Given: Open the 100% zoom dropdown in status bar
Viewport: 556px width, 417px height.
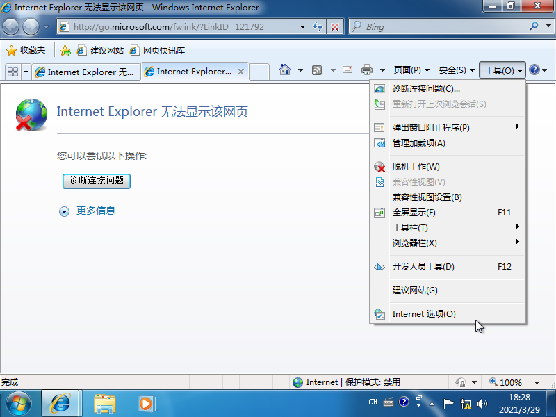Looking at the screenshot, I should [x=513, y=382].
